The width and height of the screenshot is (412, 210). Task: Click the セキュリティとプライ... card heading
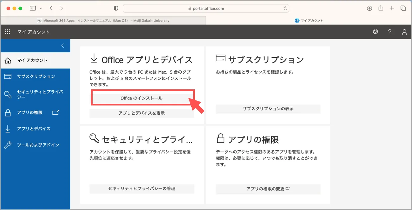pyautogui.click(x=147, y=139)
